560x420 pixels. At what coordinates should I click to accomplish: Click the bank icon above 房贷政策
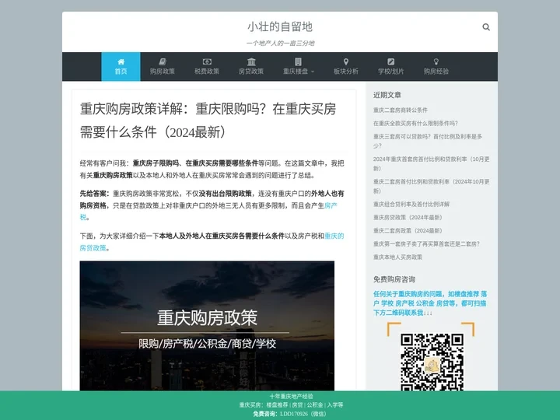[251, 61]
